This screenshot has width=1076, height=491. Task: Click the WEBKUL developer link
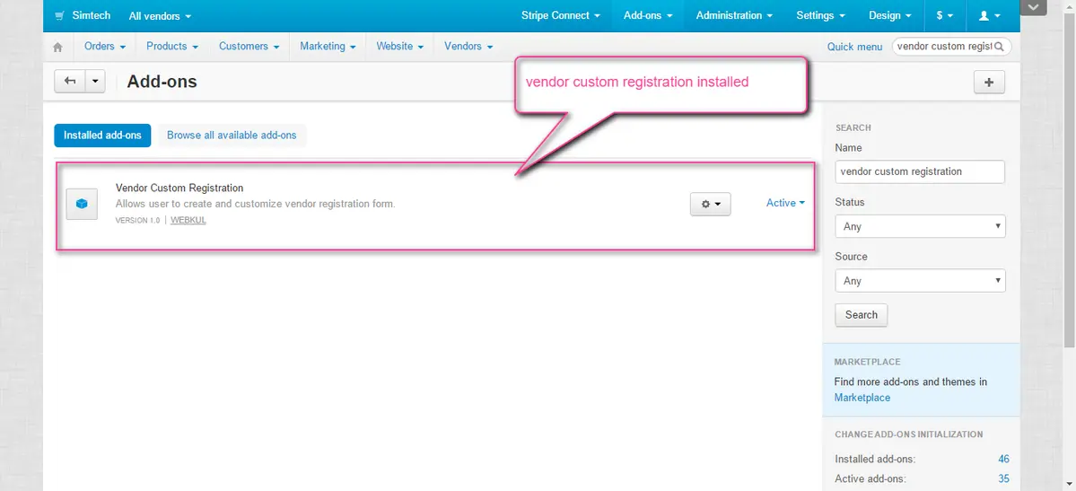[x=188, y=220]
